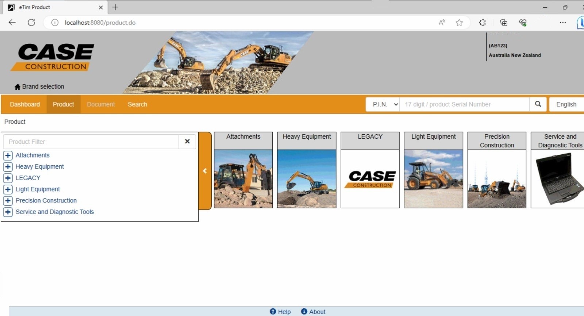Select LEGACY in the product tree

[x=28, y=178]
